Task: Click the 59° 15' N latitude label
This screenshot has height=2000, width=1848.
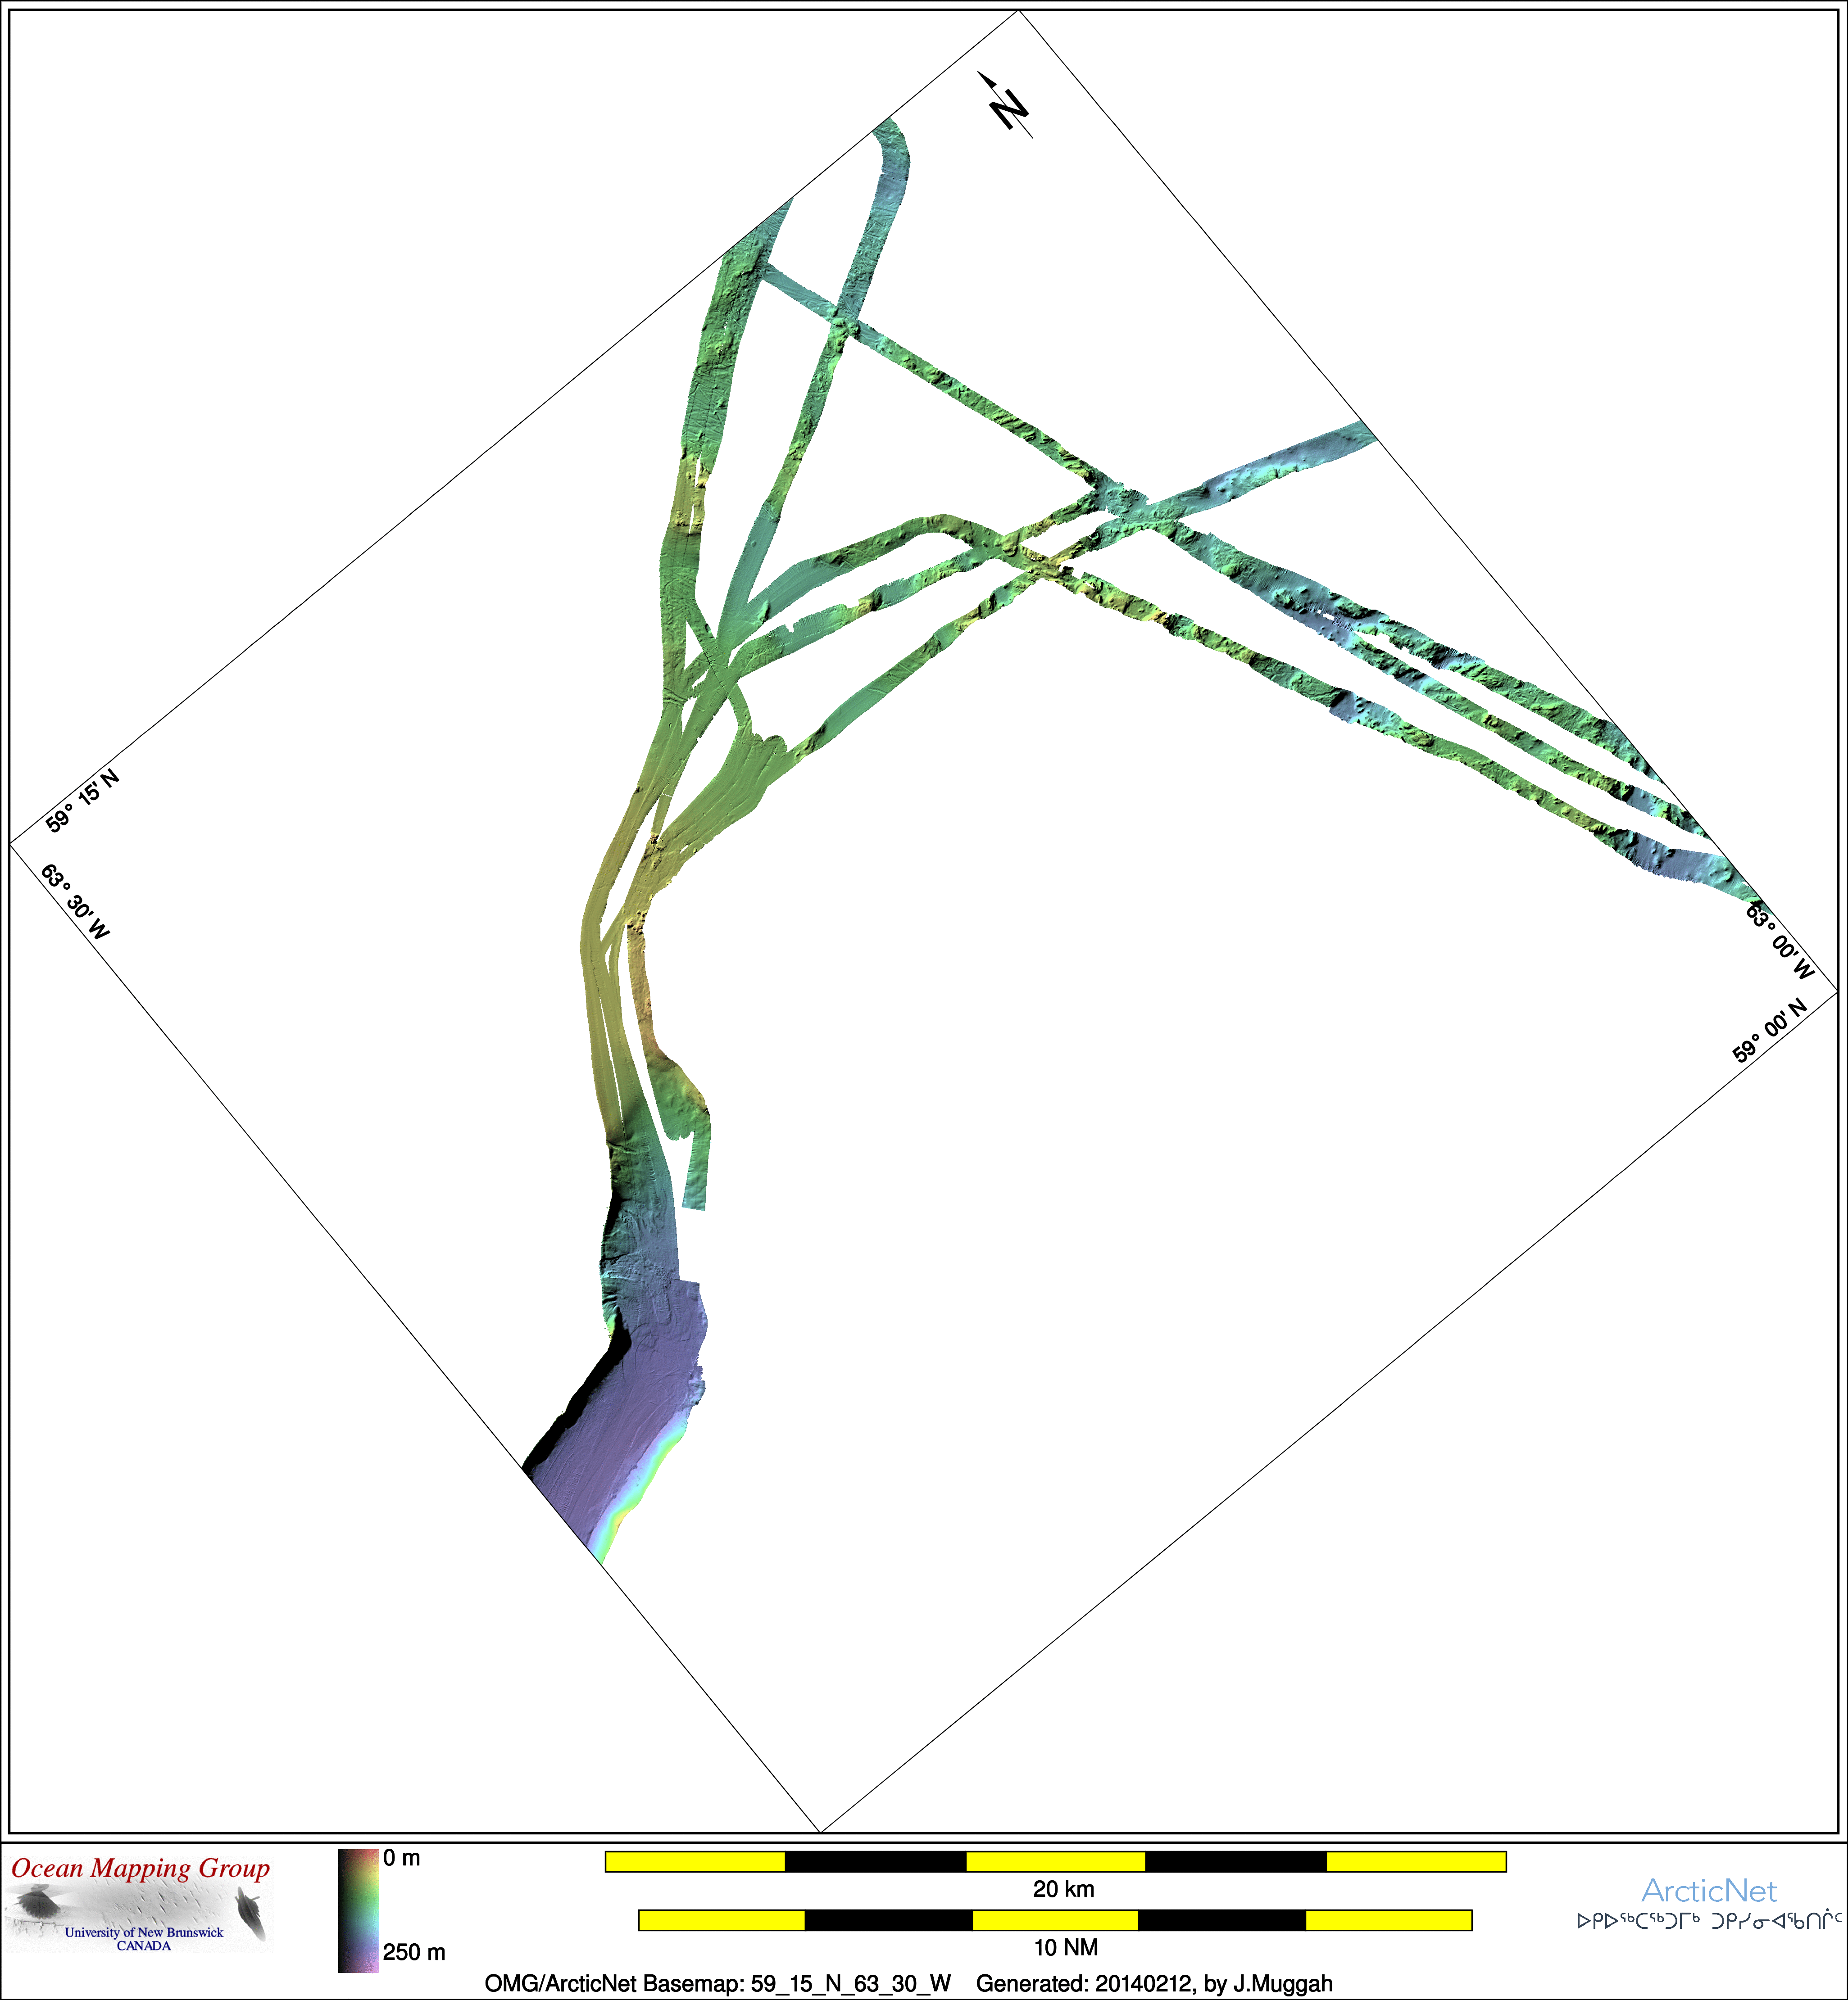Action: (83, 801)
